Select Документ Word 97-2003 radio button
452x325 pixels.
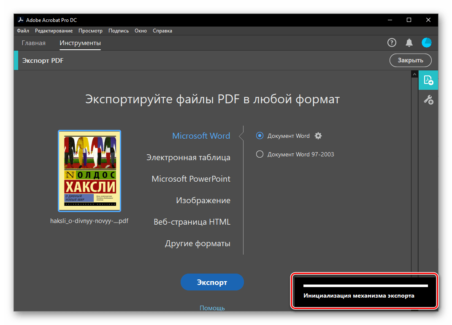260,154
